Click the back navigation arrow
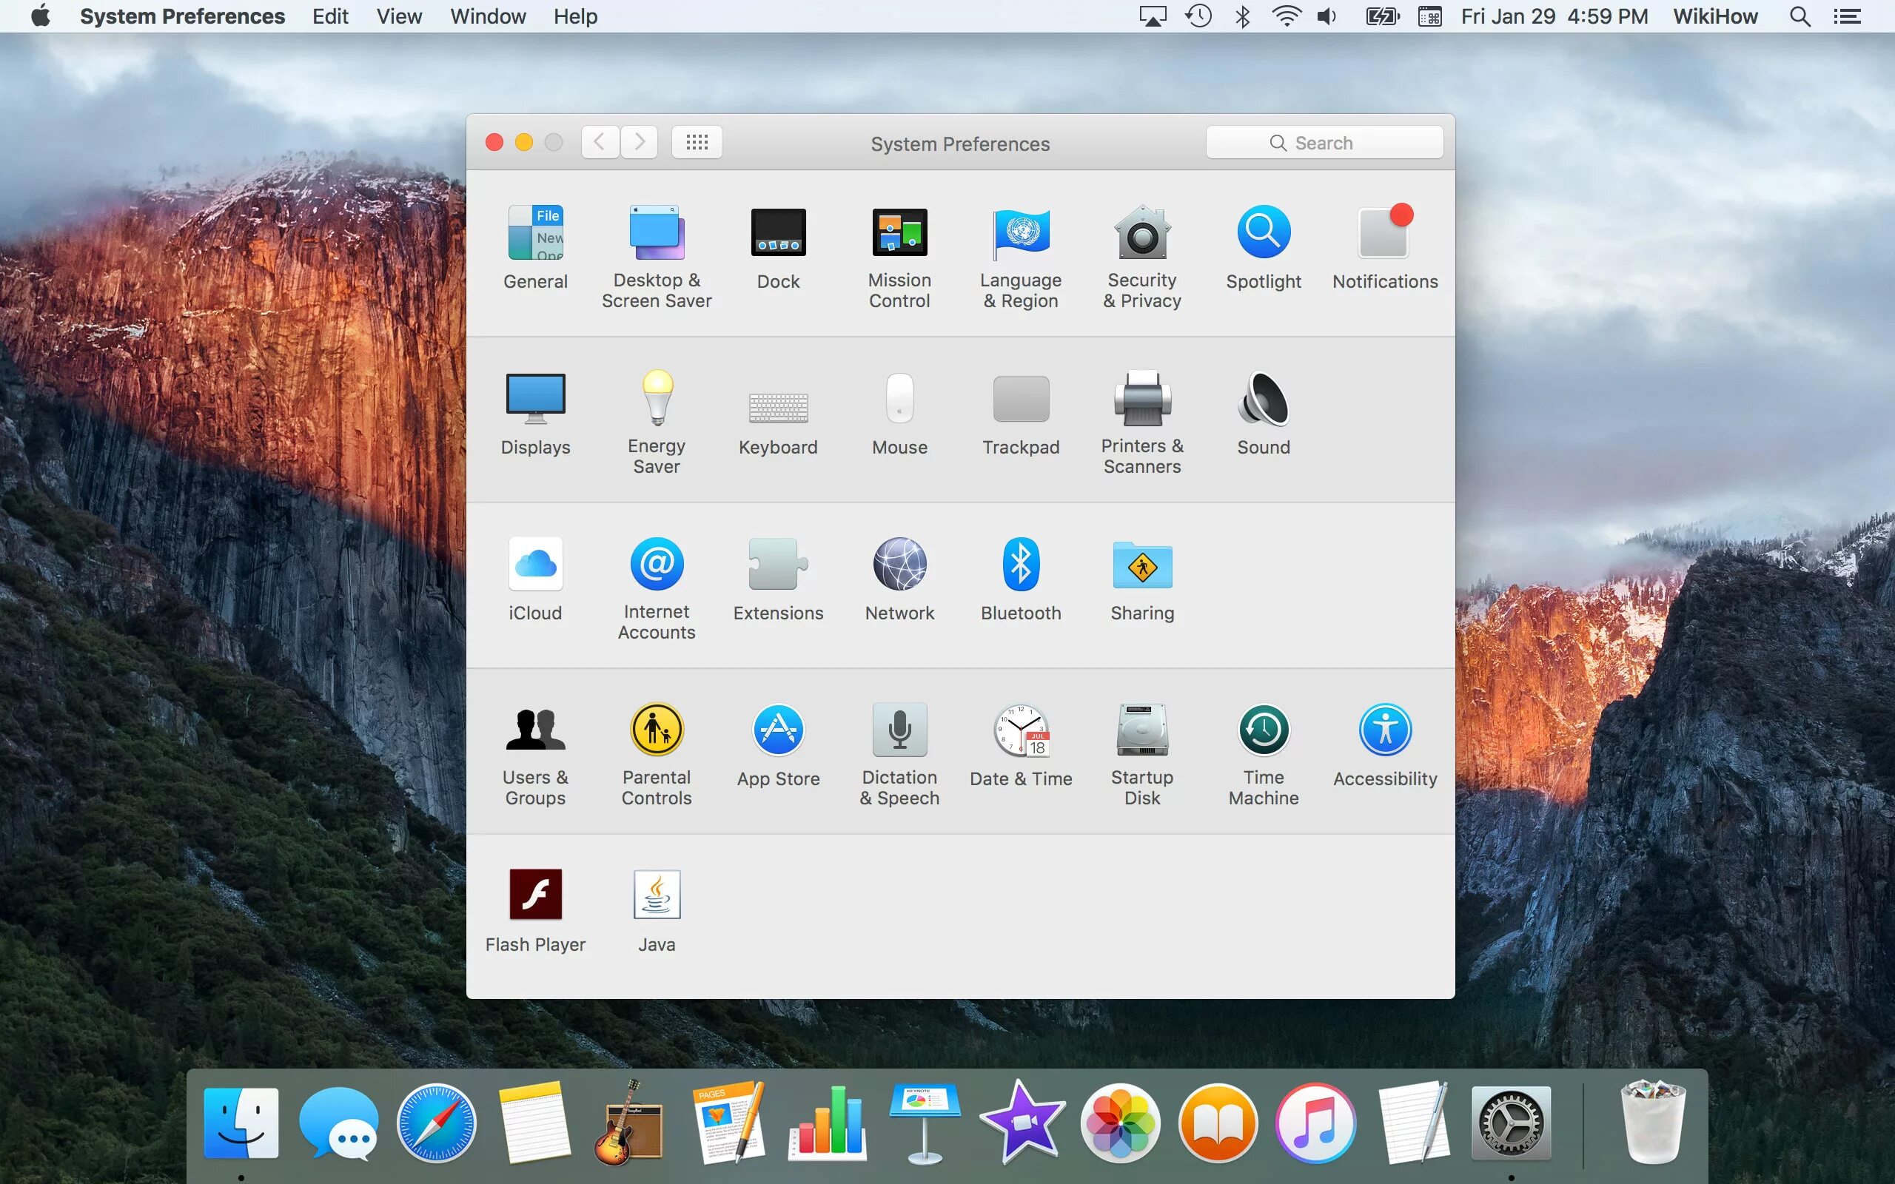Viewport: 1895px width, 1184px height. coord(600,143)
